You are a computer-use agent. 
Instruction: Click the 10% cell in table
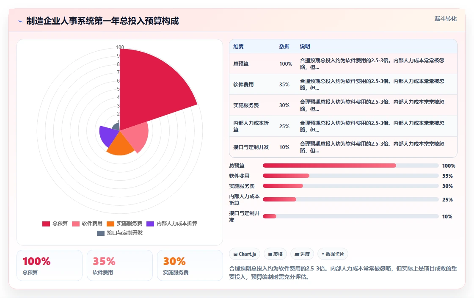point(284,147)
